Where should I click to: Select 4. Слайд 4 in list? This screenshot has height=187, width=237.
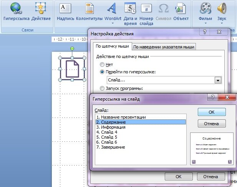141,132
